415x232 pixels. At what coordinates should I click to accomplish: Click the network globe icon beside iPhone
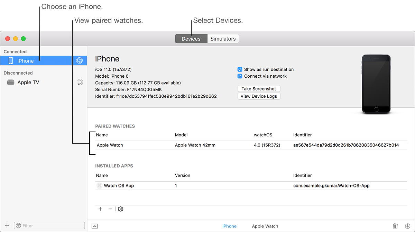80,61
